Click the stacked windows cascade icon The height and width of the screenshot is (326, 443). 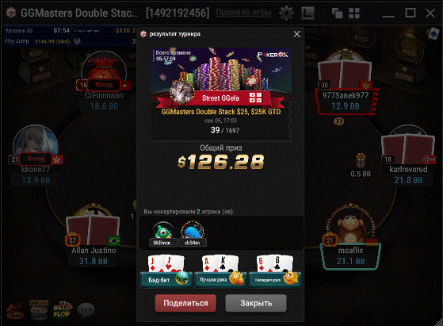(337, 13)
